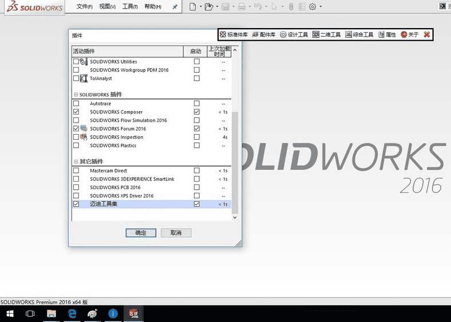Screen dimensions: 451x322
Task: Open 标准件库 in the 迈迪 toolbar
Action: [x=234, y=34]
